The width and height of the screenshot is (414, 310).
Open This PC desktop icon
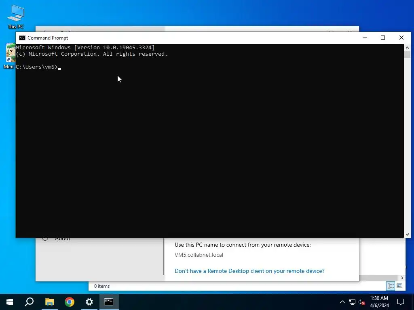16,17
